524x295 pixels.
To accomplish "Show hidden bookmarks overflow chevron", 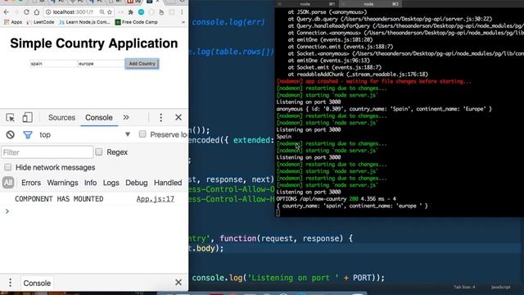I will coord(183,22).
